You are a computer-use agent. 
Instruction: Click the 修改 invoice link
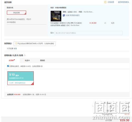tap(15, 49)
